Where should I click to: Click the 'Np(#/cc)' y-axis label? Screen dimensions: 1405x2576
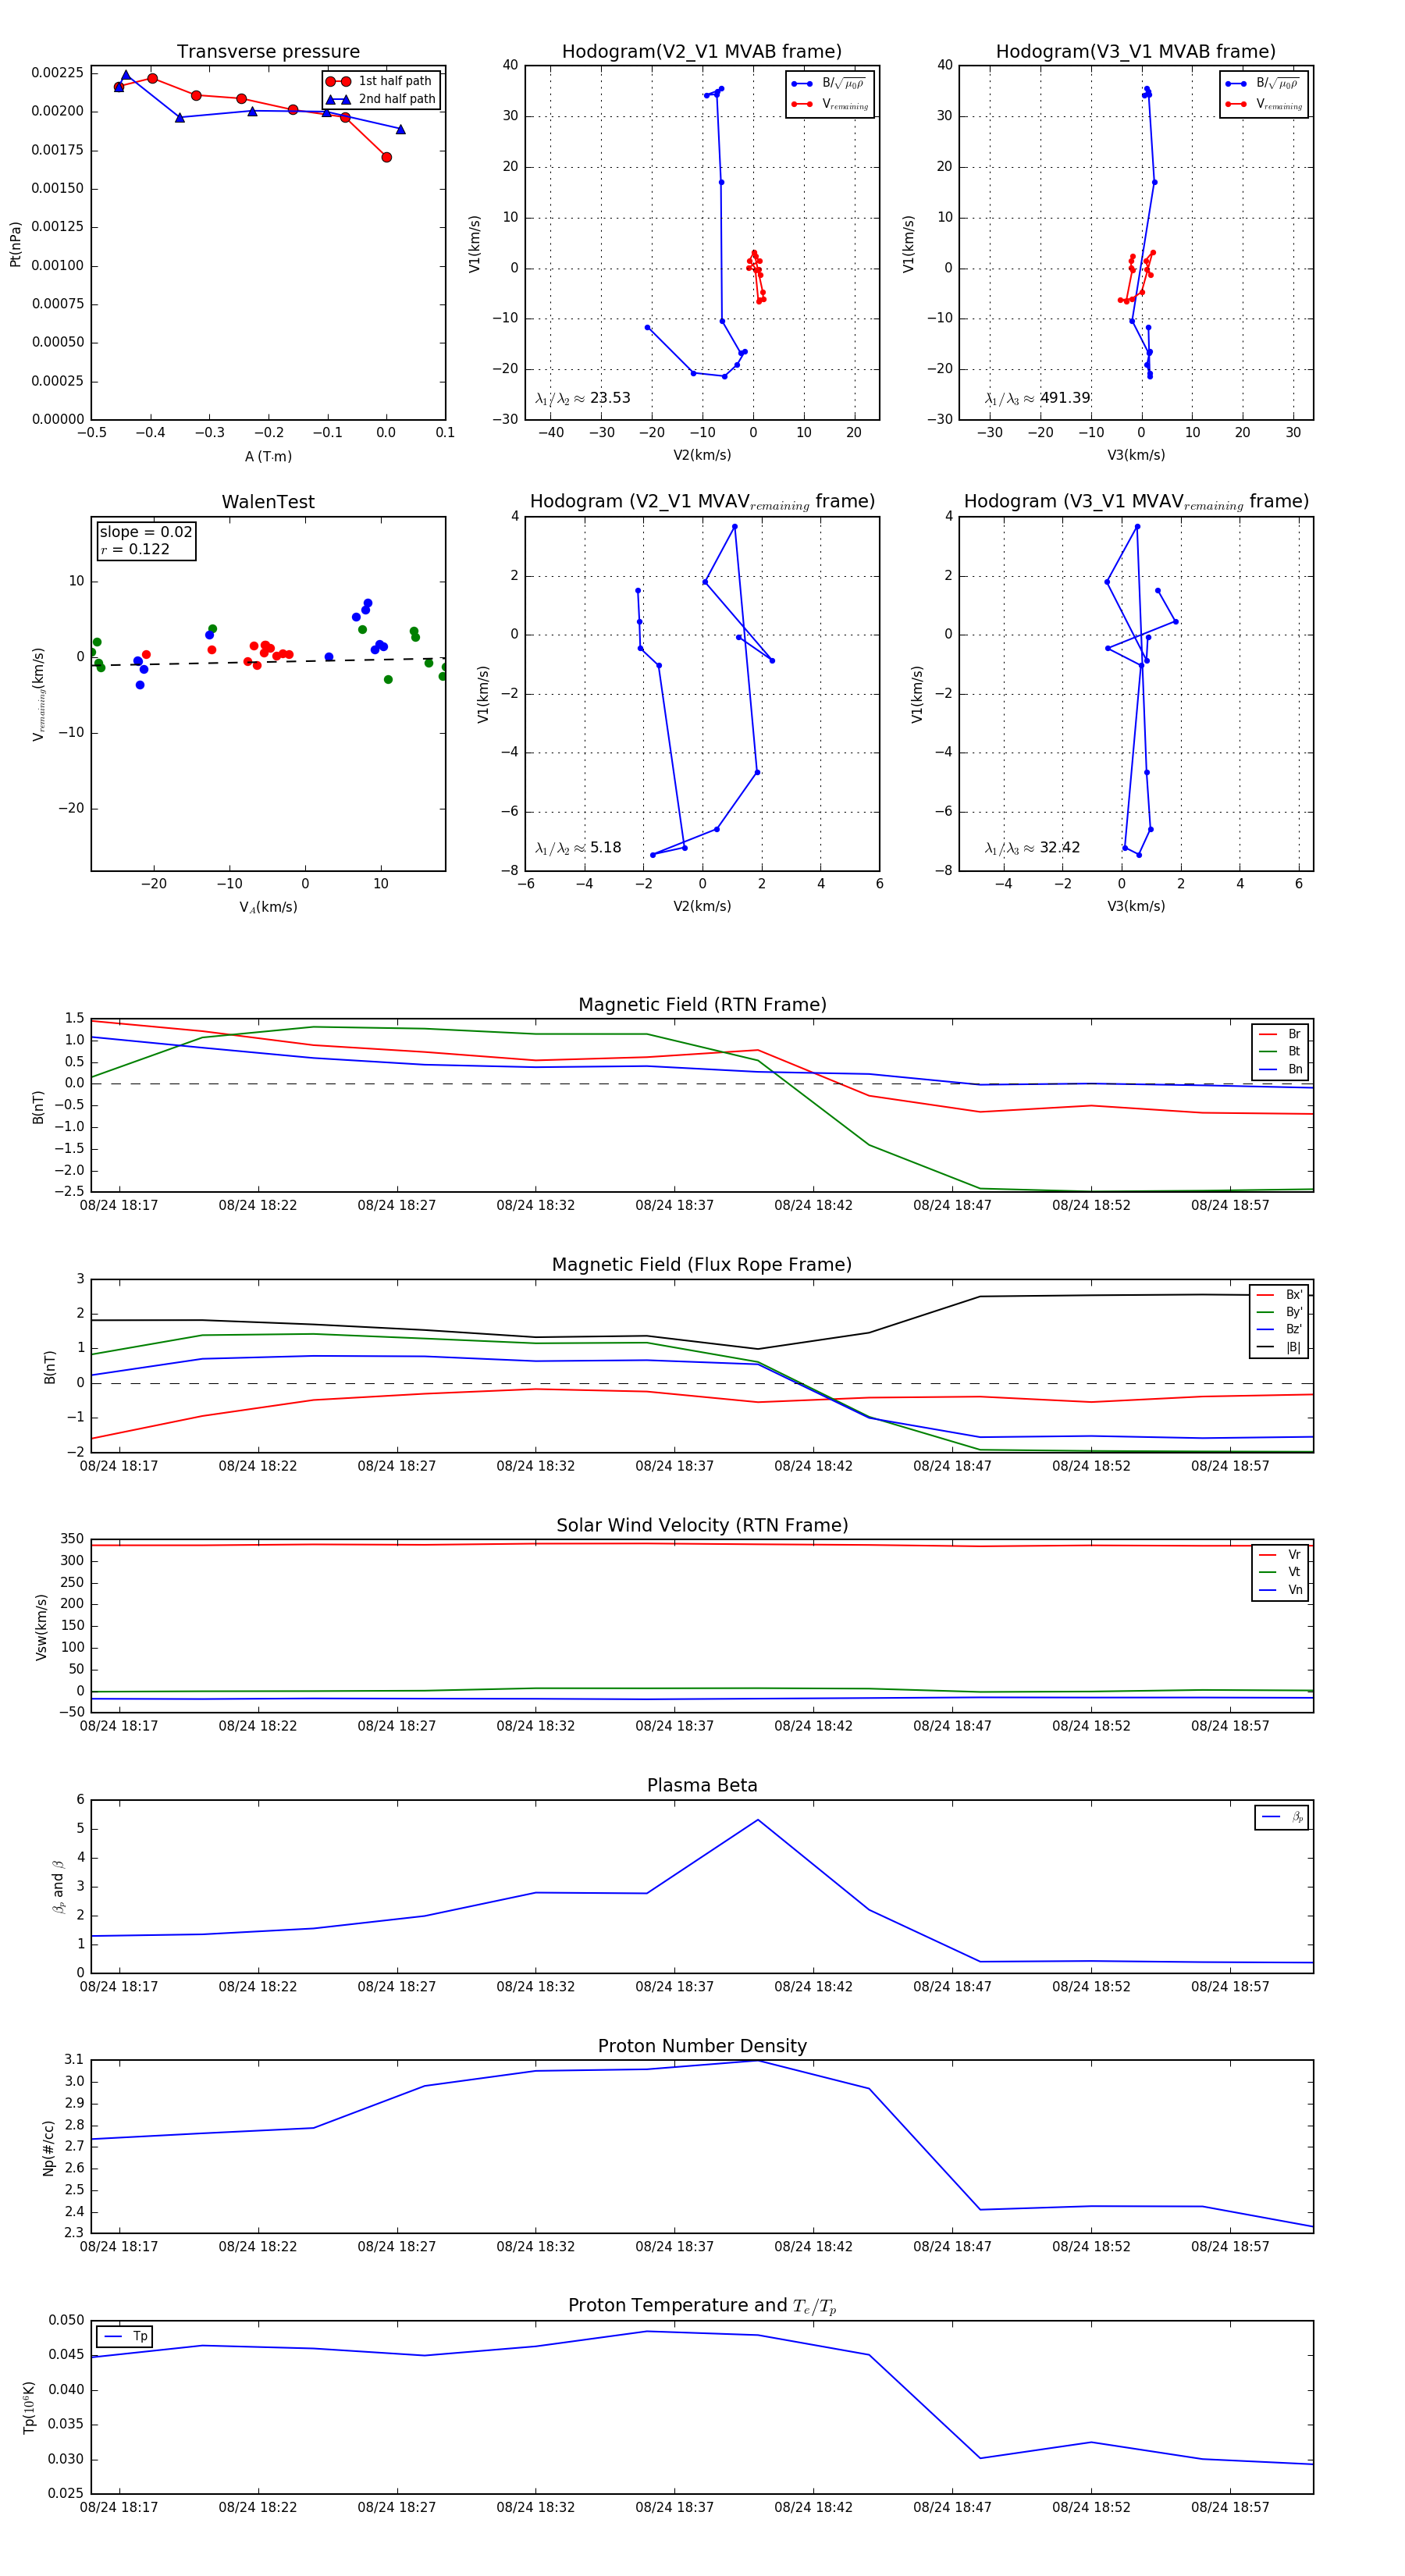pyautogui.click(x=48, y=2147)
